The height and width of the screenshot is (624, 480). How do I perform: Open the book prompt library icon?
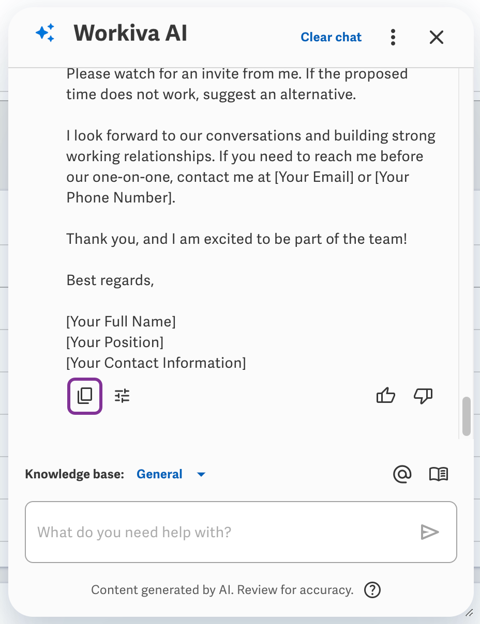tap(439, 474)
